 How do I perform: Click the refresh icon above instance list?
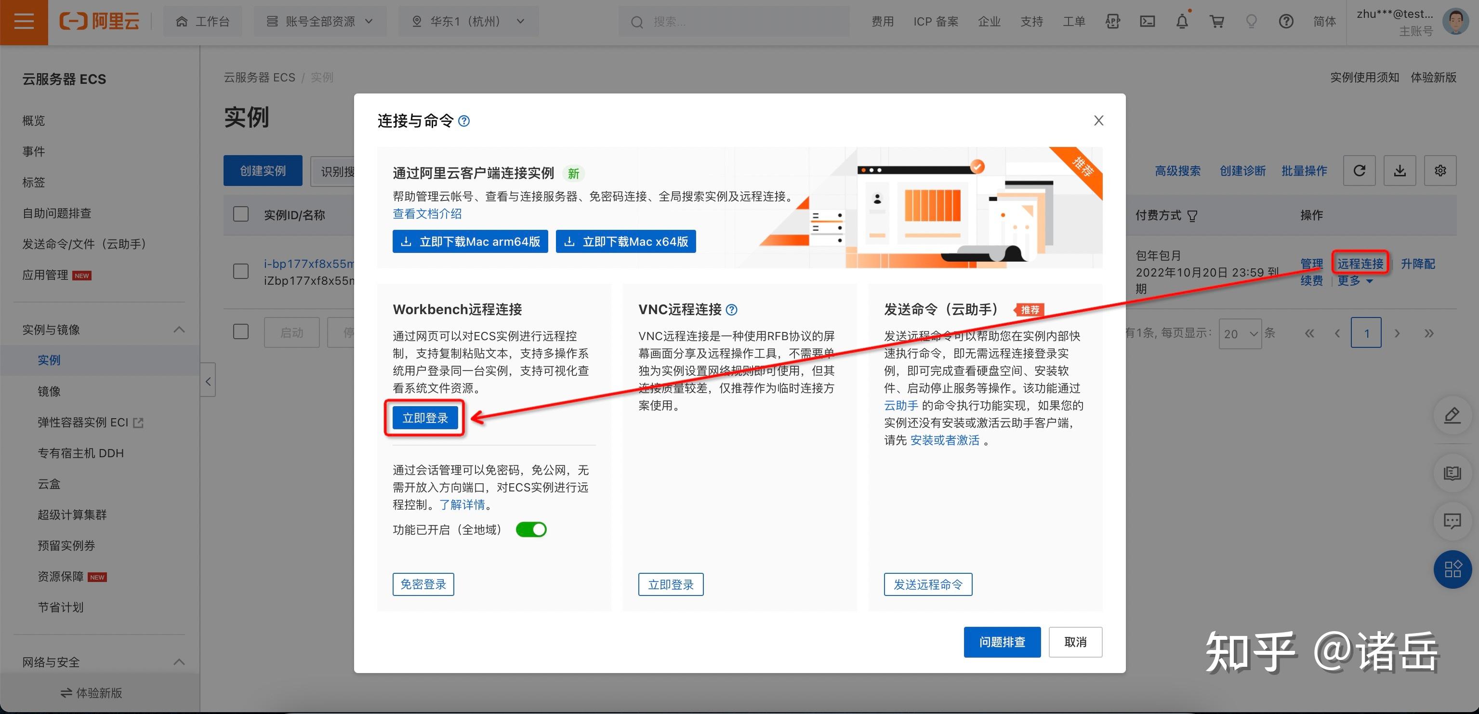[x=1359, y=171]
